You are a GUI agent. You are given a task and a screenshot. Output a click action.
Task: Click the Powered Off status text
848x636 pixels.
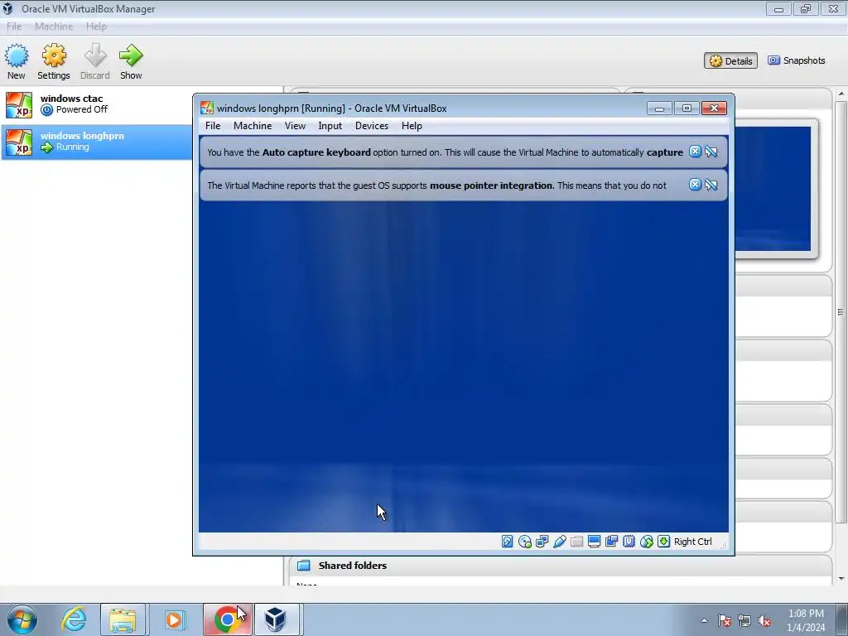pyautogui.click(x=82, y=109)
